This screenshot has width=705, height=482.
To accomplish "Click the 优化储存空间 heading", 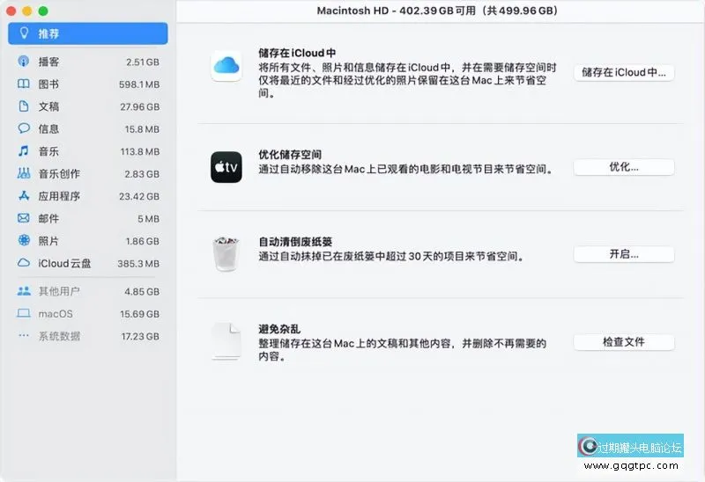I will (x=290, y=155).
